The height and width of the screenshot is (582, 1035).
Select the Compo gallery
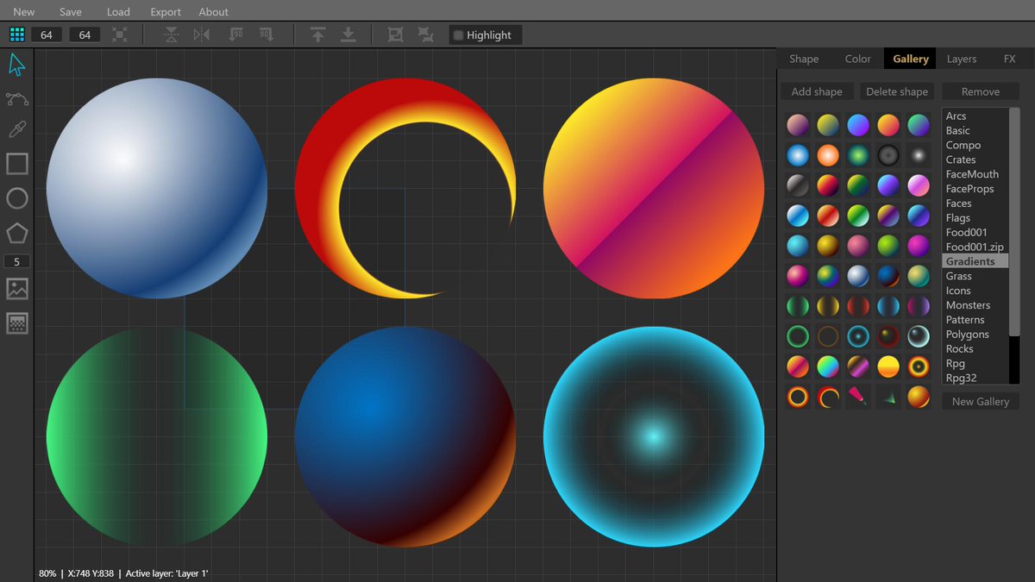coord(975,145)
